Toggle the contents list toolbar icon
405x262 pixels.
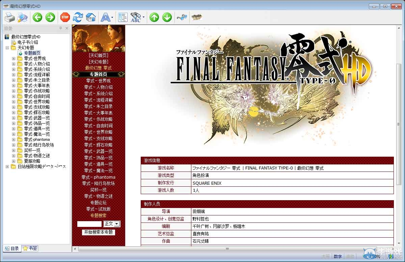[123, 17]
